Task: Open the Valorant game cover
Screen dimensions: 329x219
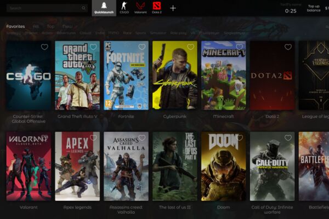Action: (29, 166)
